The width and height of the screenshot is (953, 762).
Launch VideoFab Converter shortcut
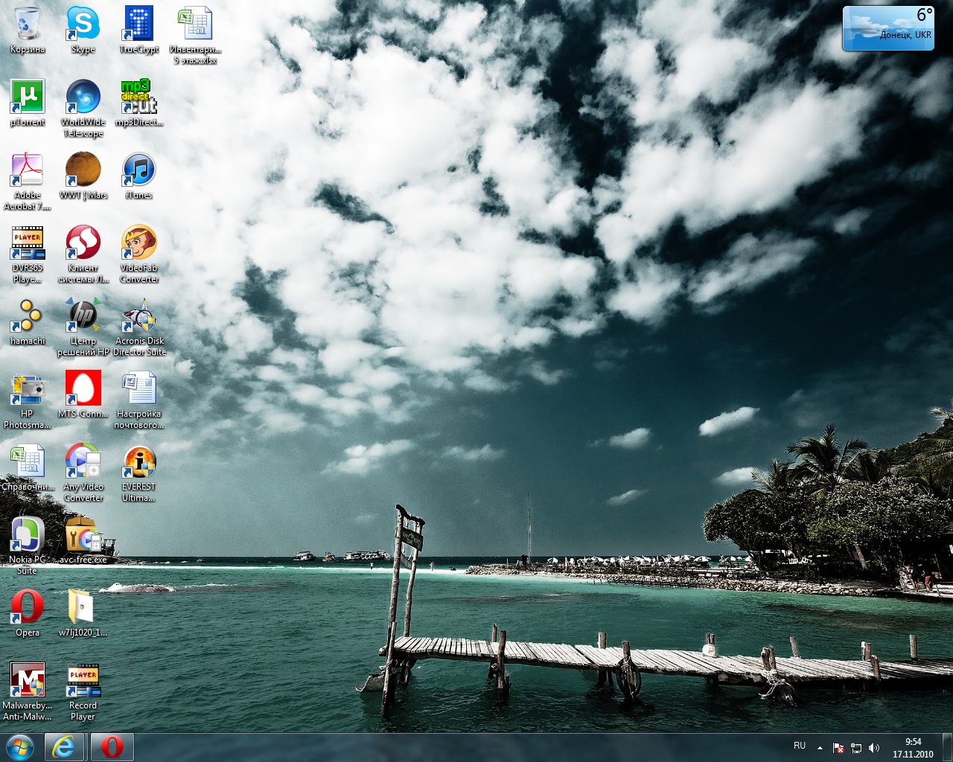tap(138, 254)
